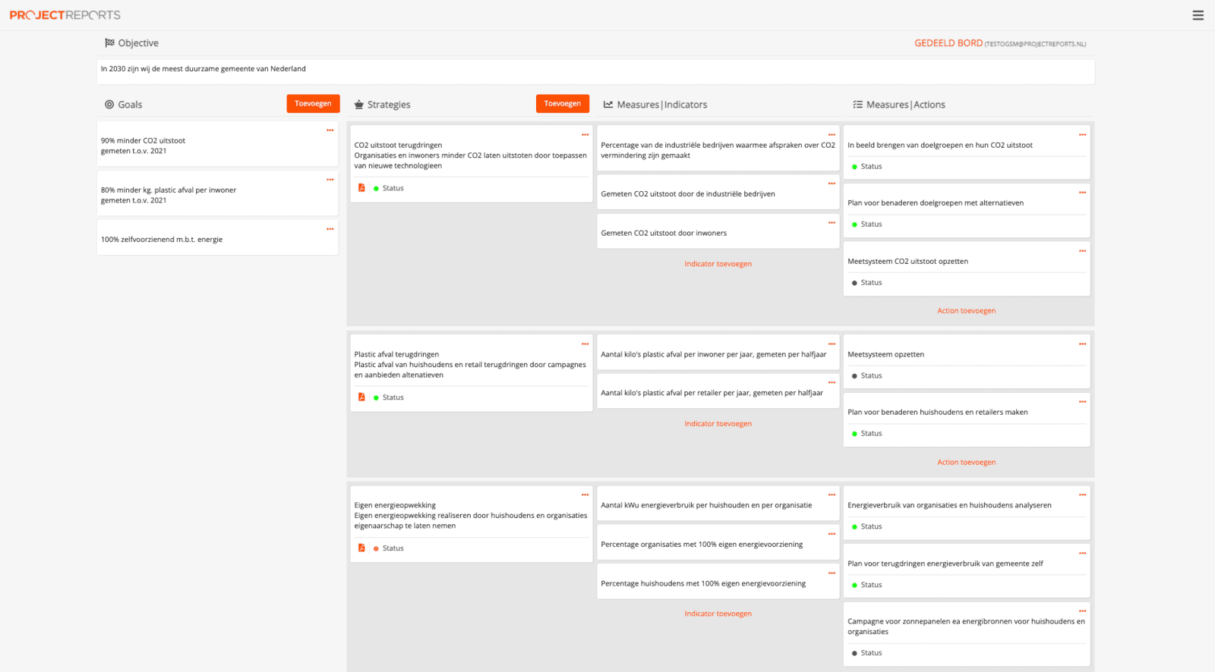Open PDF icon on Plastic afval terugdringen card
1215x672 pixels.
(x=361, y=397)
